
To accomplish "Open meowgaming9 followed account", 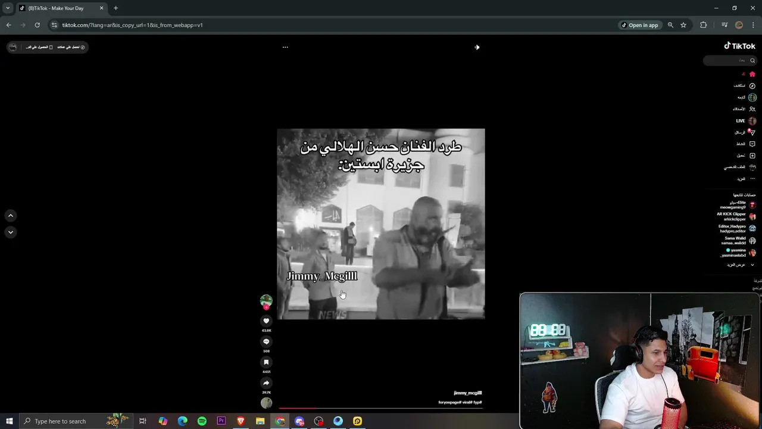I will click(737, 205).
